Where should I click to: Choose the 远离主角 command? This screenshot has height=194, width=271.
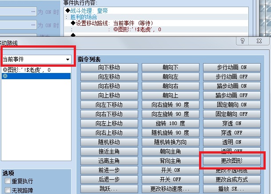click(x=109, y=161)
